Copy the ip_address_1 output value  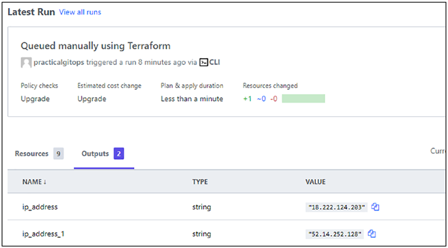[371, 234]
